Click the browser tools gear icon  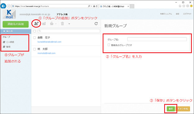187,6
